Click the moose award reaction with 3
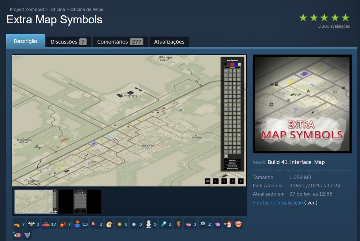360x241 pixels. coord(33,224)
